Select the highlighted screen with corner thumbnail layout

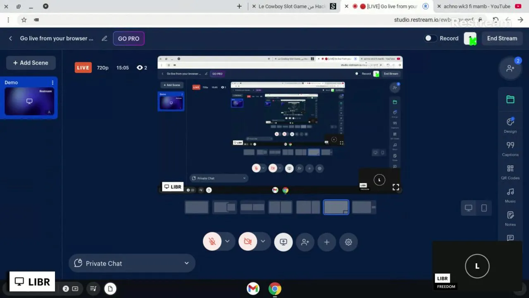pos(336,207)
